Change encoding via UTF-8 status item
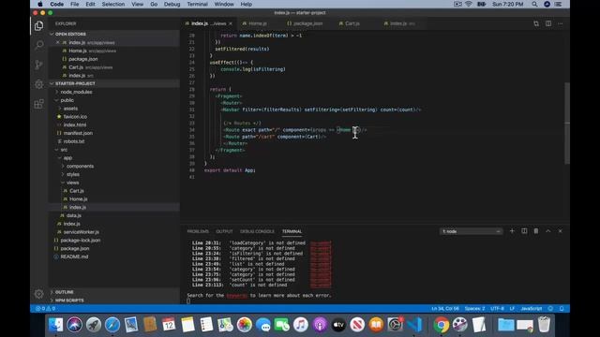Screen dimensions: 600x337 [x=497, y=308]
